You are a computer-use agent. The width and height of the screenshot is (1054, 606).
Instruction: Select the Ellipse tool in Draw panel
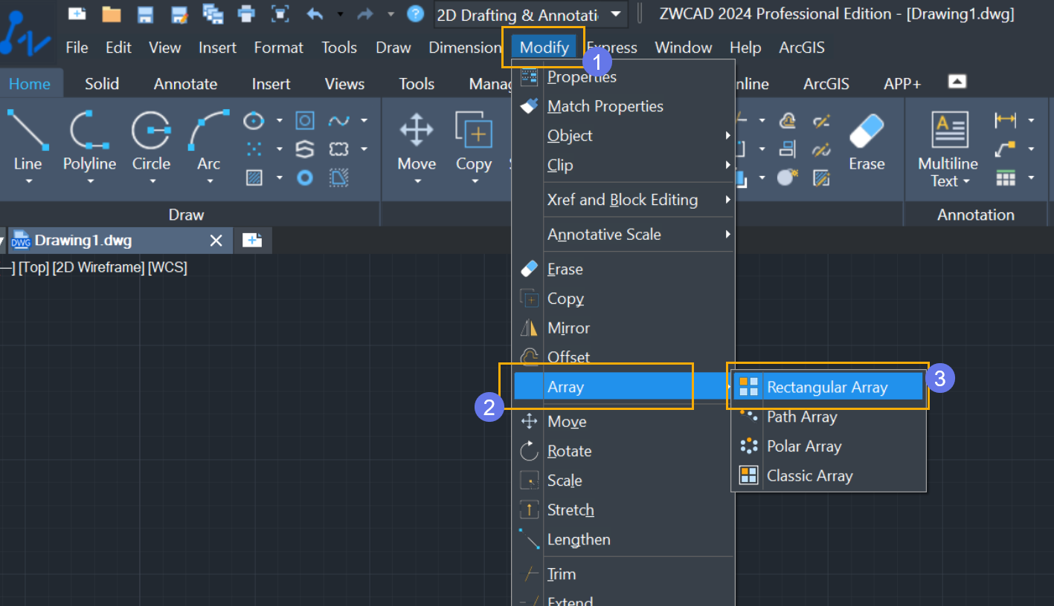pyautogui.click(x=254, y=120)
